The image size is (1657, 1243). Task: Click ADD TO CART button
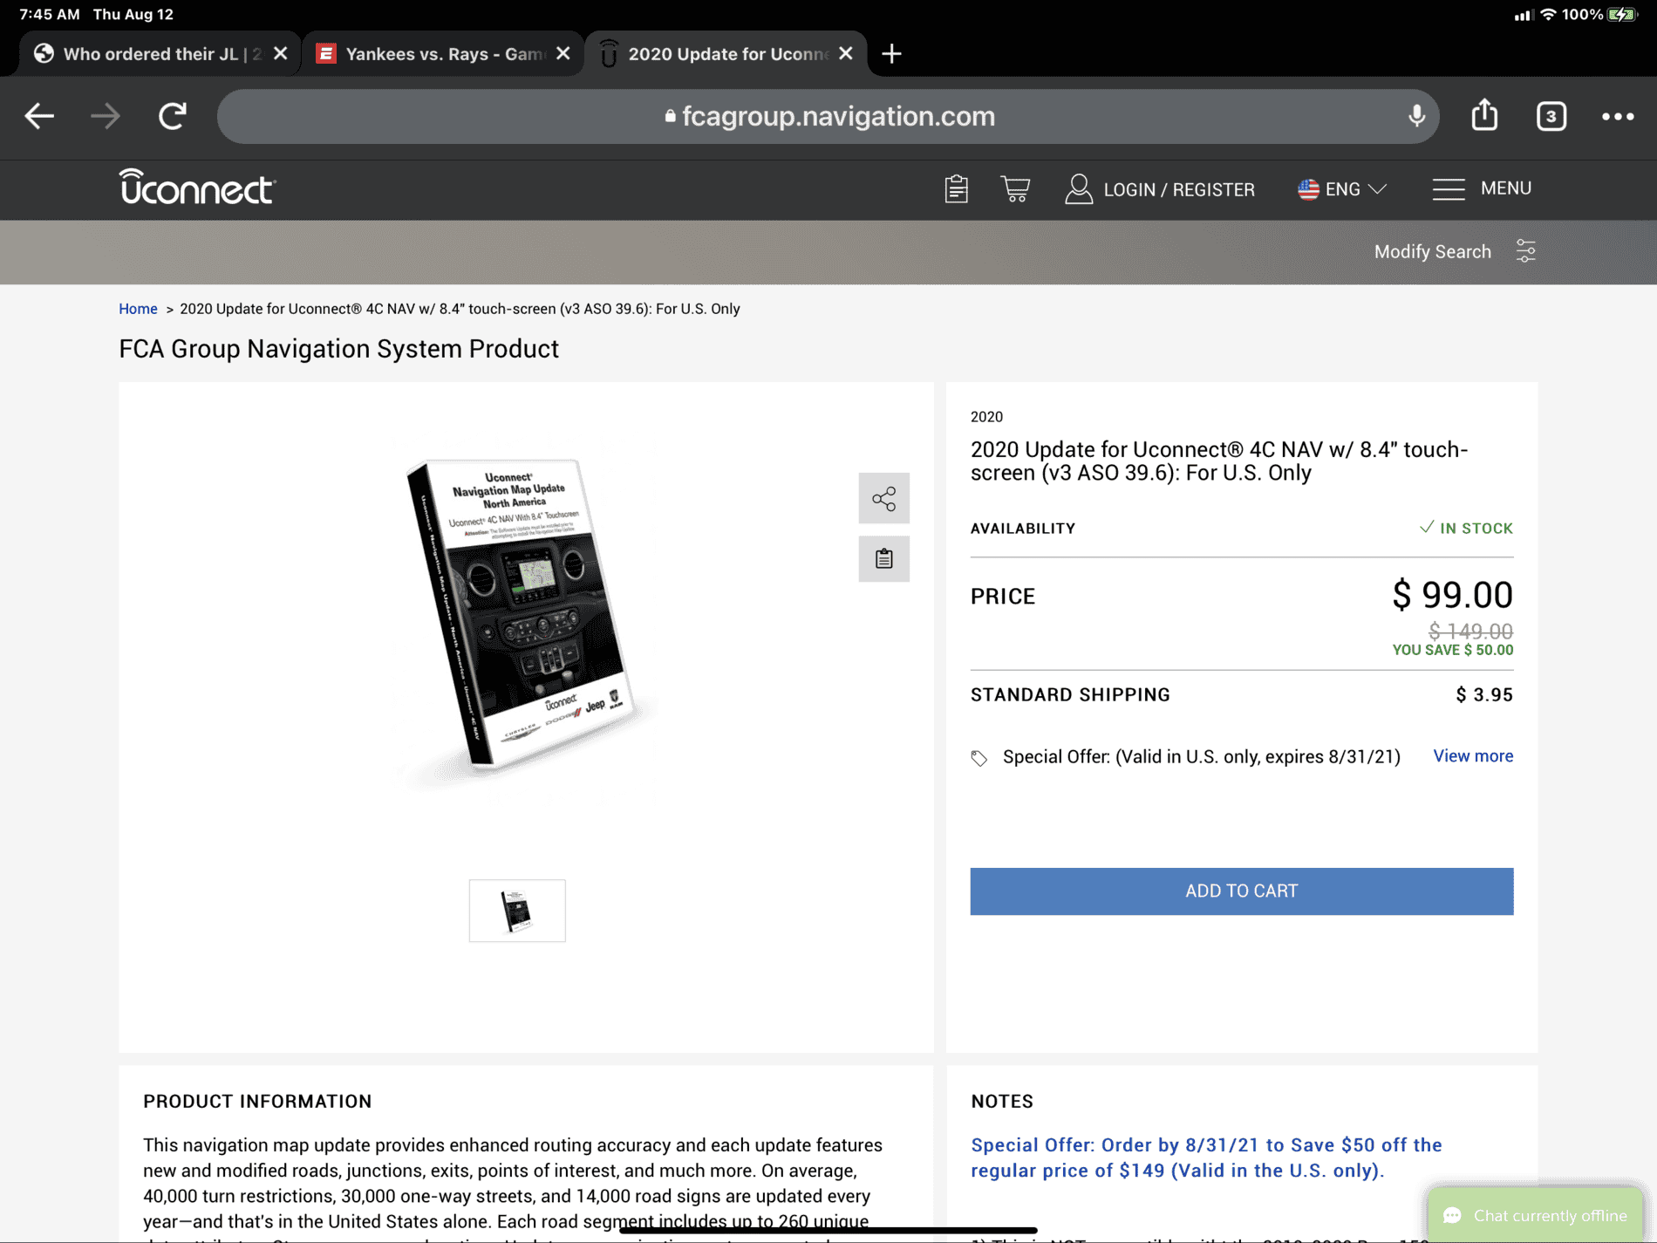[1241, 891]
